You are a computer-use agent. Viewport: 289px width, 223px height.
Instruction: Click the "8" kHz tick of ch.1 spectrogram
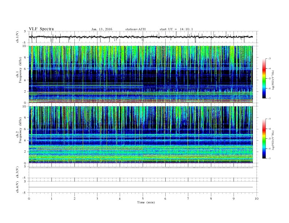25,58
